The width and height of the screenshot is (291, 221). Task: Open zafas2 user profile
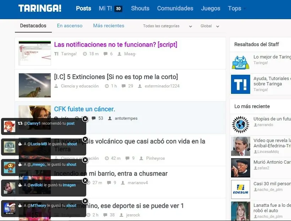point(263,168)
